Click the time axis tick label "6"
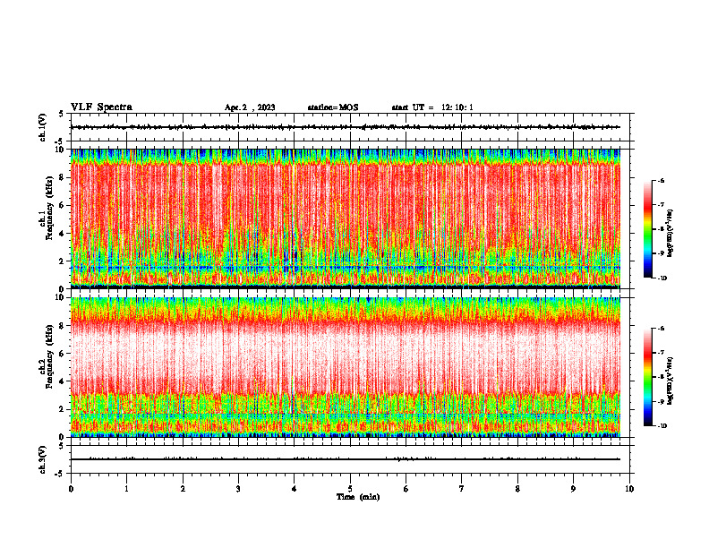The width and height of the screenshot is (709, 548). pyautogui.click(x=406, y=489)
